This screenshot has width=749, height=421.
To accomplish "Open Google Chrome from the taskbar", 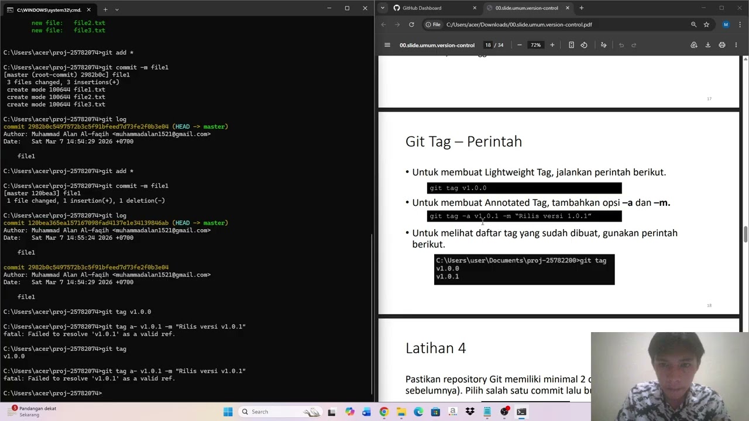I will point(384,412).
